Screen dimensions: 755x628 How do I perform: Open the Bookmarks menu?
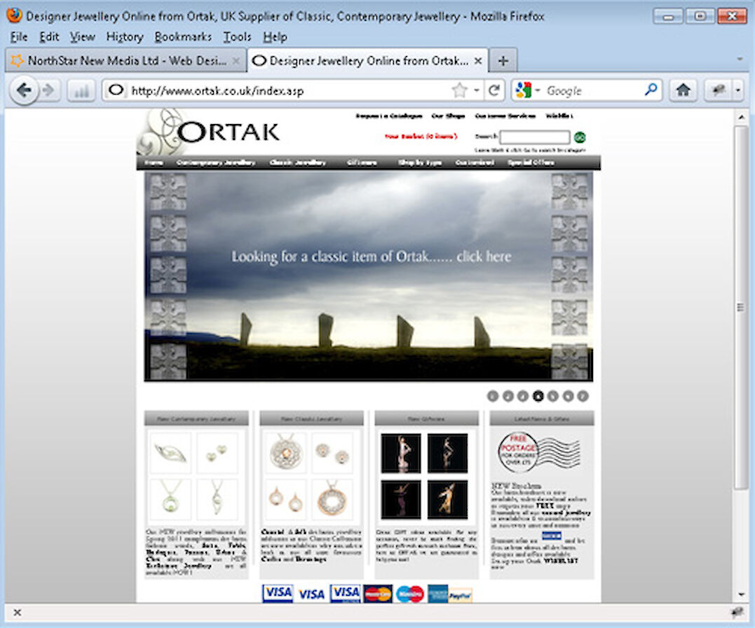[183, 37]
